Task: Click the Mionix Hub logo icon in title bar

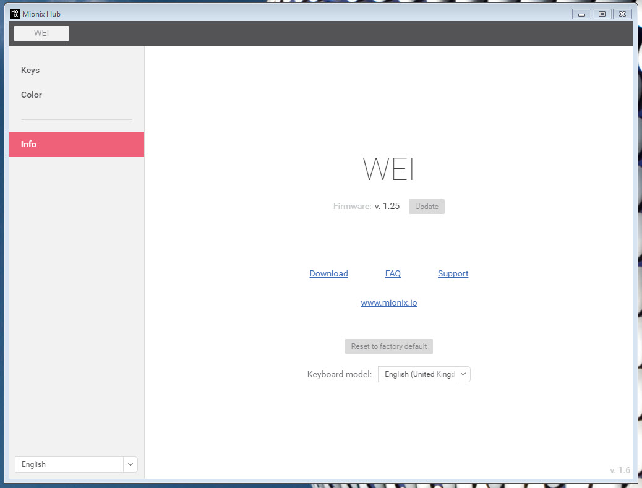Action: point(14,14)
